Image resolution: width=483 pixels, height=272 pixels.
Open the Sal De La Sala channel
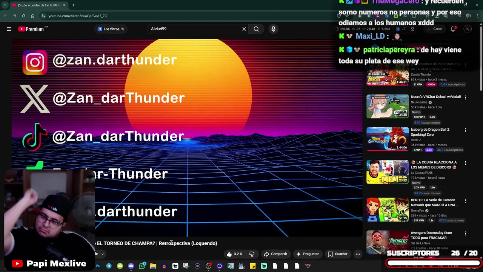420,244
